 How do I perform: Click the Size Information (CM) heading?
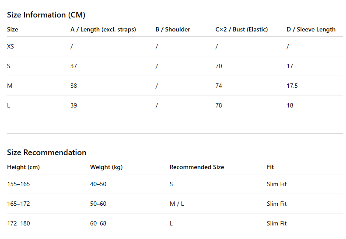[x=46, y=15]
